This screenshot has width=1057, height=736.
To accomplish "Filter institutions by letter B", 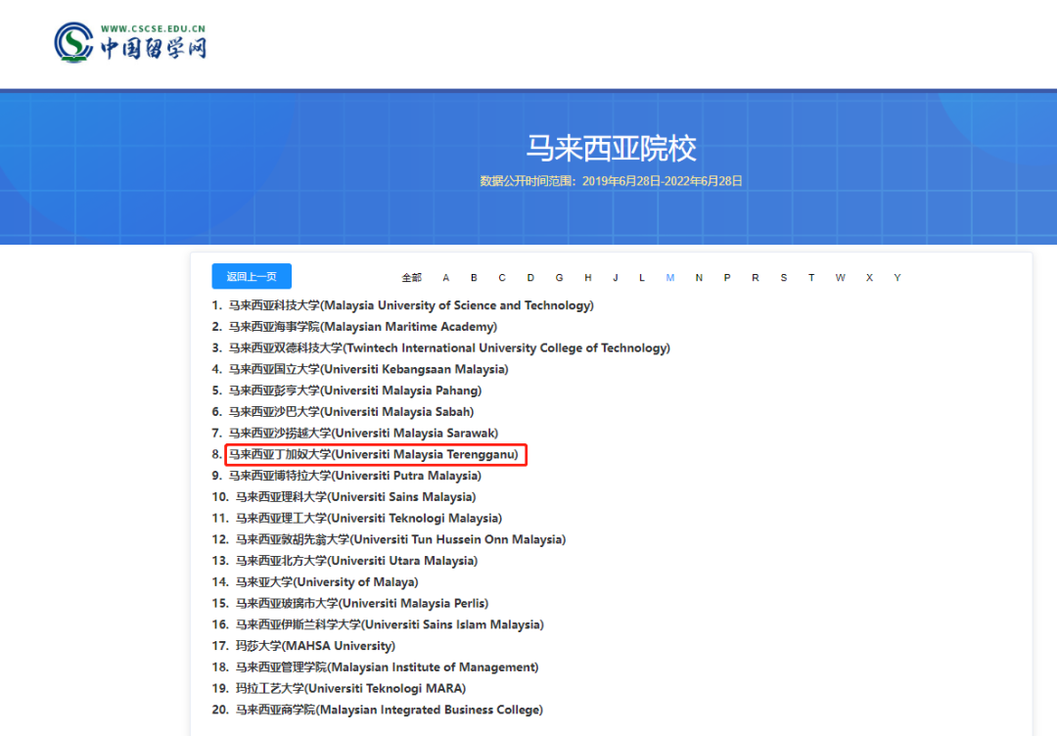I will click(x=474, y=278).
